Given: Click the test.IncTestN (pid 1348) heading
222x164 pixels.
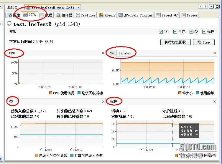Looking at the screenshot, I should point(47,24).
